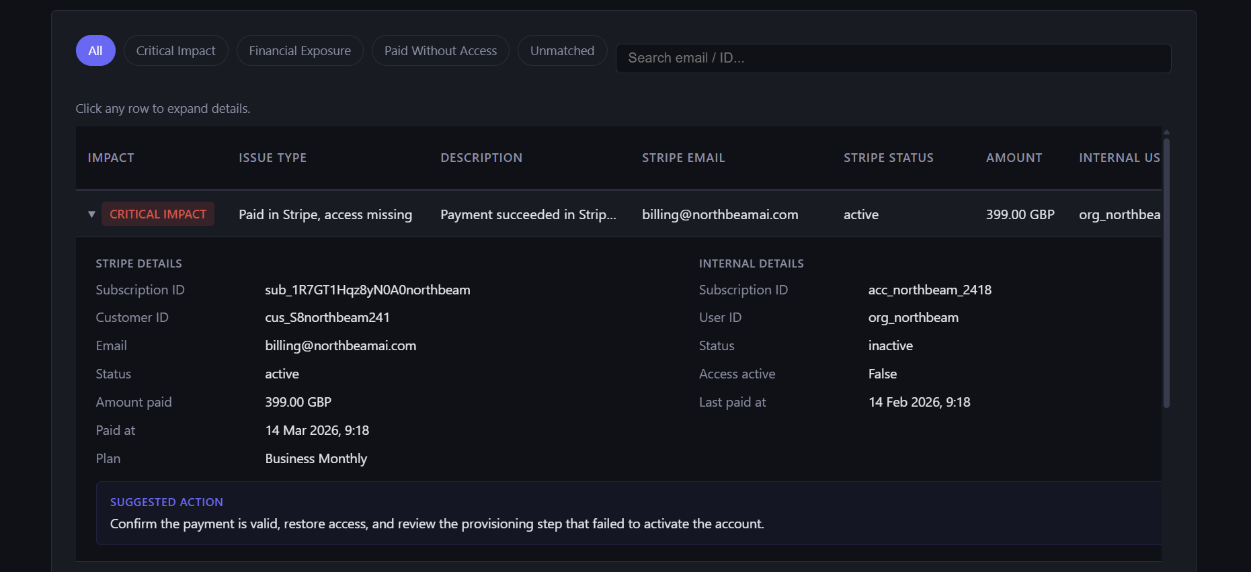Click billing@northbeamai.com in the table row
Screen dimensions: 1251x572
(720, 215)
